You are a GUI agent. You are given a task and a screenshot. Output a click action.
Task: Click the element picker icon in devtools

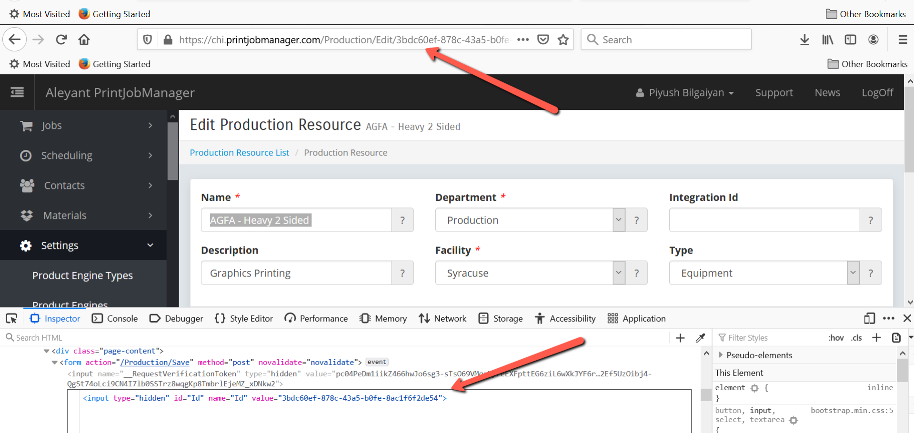point(11,318)
